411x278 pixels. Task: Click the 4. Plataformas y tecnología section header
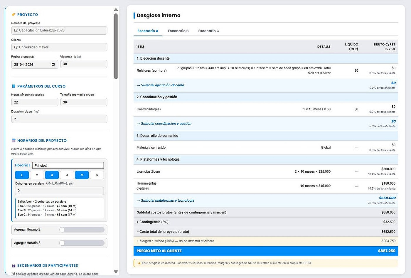pyautogui.click(x=266, y=159)
